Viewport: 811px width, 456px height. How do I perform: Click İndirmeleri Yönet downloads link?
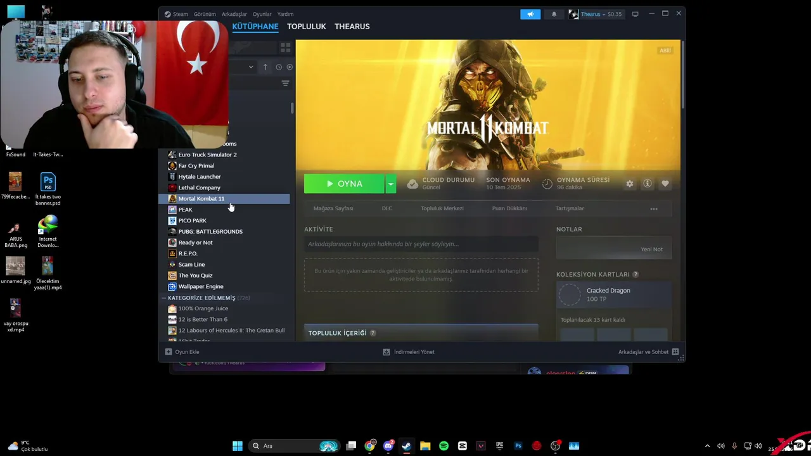(x=409, y=352)
